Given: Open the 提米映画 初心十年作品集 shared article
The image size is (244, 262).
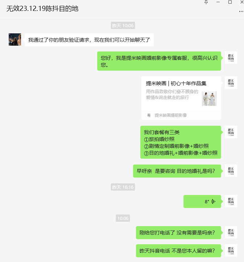Looking at the screenshot, I should 181,98.
